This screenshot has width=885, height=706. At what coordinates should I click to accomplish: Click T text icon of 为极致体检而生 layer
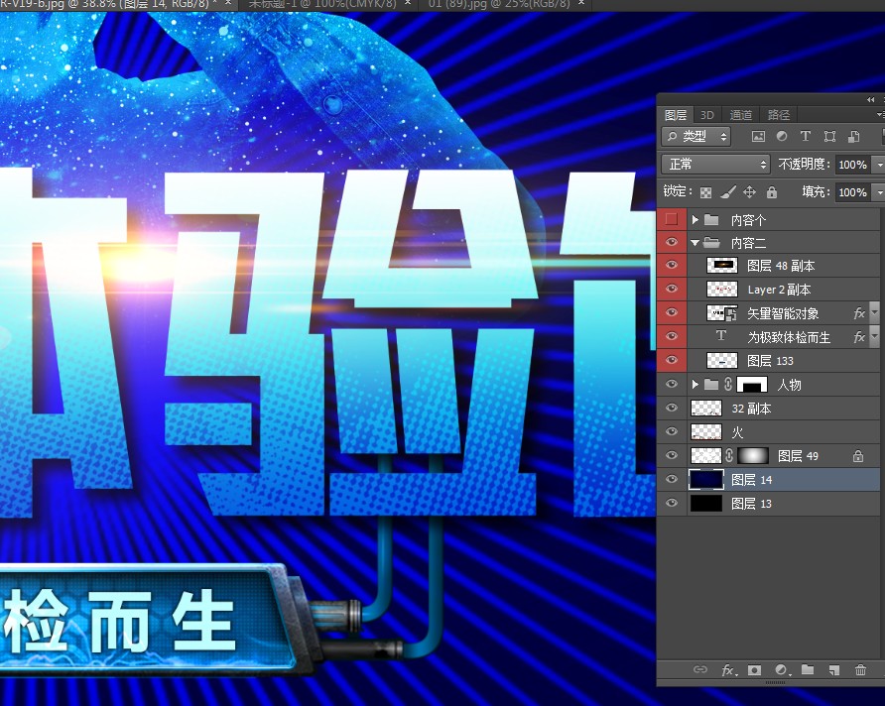(x=720, y=336)
